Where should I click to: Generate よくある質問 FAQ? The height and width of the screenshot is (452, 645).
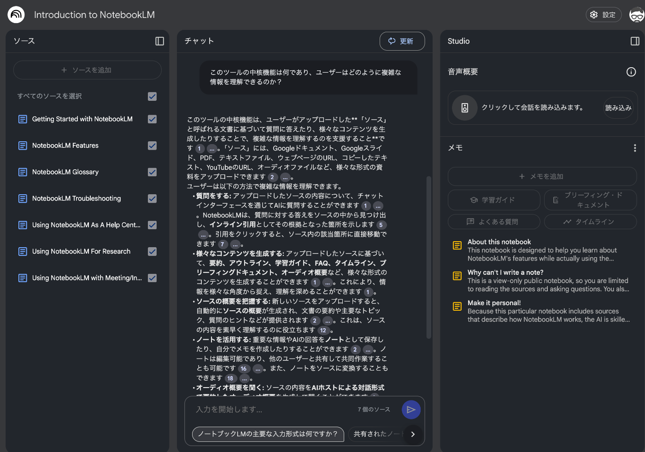click(x=494, y=222)
